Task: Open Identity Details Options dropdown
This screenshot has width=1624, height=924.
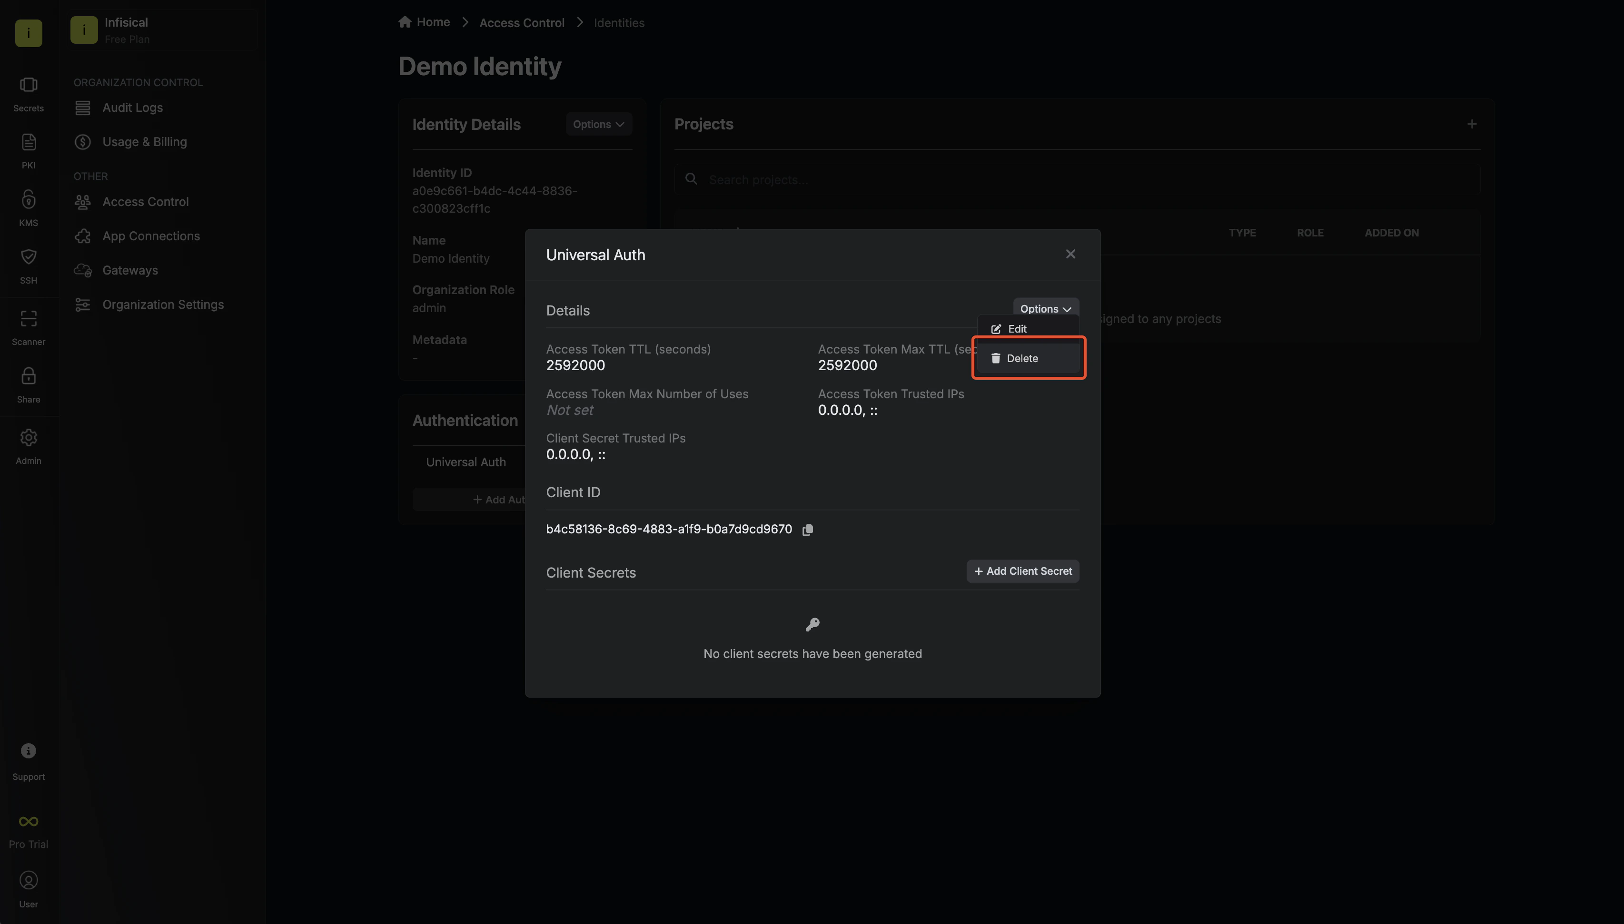Action: pyautogui.click(x=598, y=124)
